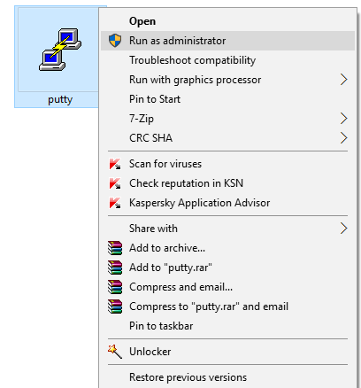Click the Unlocker magic wand icon
361x388 pixels.
tap(115, 352)
